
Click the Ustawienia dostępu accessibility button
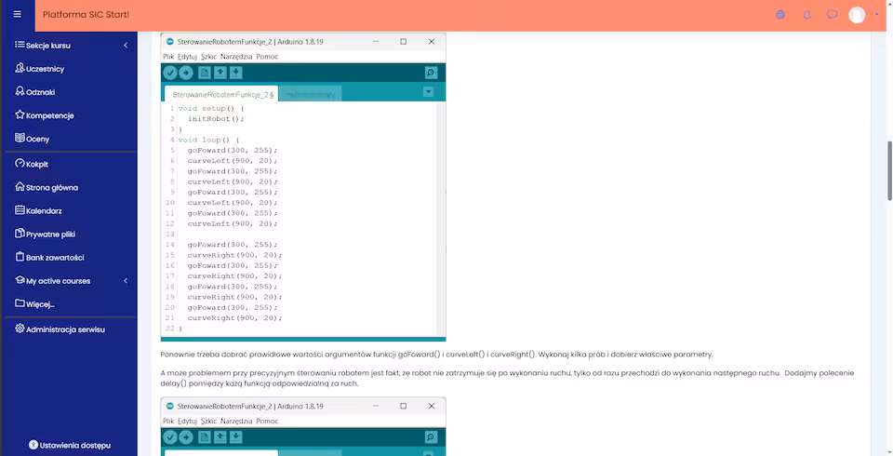click(x=70, y=445)
